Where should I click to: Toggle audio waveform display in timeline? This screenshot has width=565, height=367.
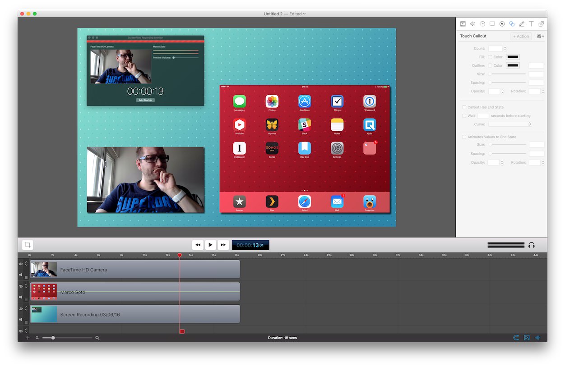537,338
